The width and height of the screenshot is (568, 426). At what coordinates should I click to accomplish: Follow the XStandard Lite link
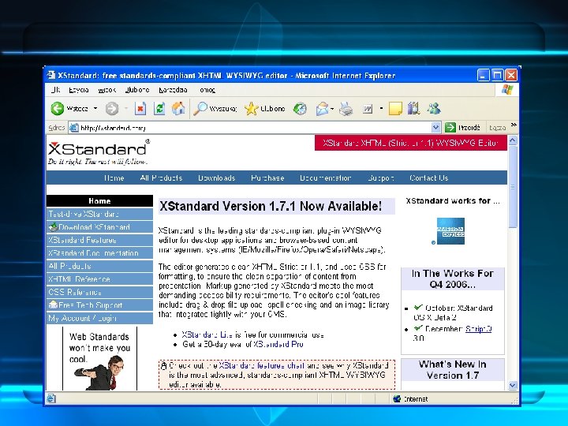[x=207, y=334]
